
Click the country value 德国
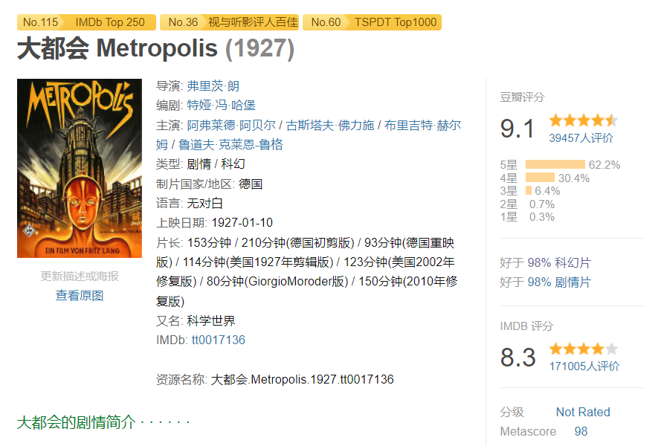coord(251,184)
